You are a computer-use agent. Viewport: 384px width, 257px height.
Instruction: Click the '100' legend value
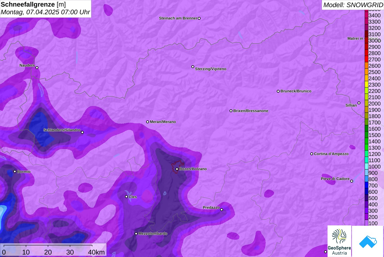(373, 223)
